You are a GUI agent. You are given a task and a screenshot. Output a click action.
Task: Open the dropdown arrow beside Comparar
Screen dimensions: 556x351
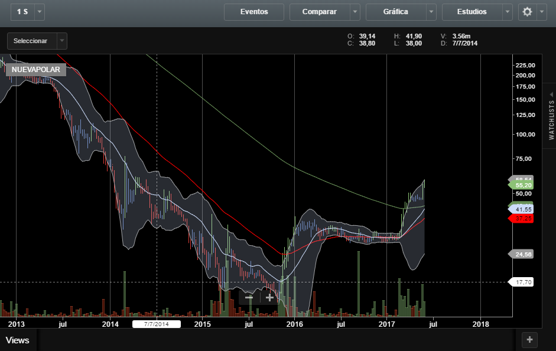click(x=355, y=12)
